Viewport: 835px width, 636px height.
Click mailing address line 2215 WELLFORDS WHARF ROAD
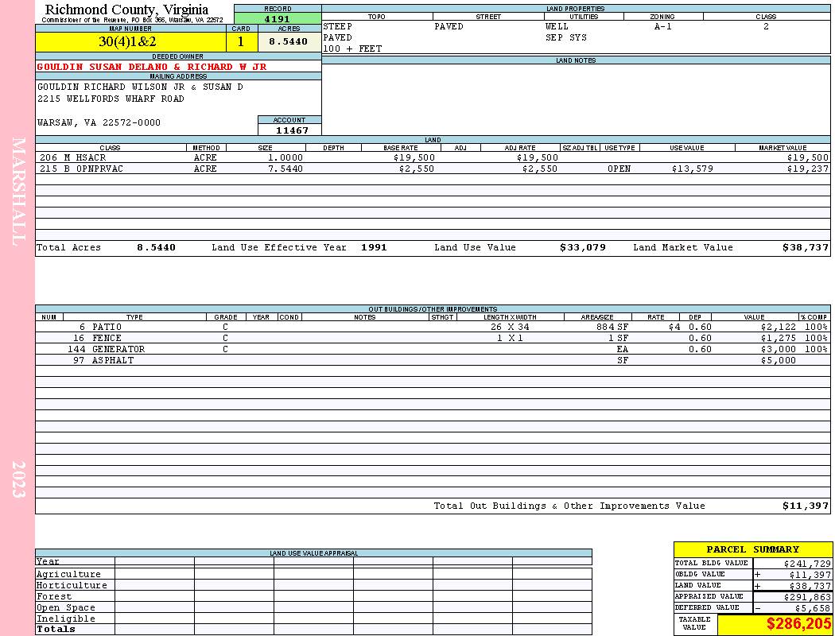(111, 99)
